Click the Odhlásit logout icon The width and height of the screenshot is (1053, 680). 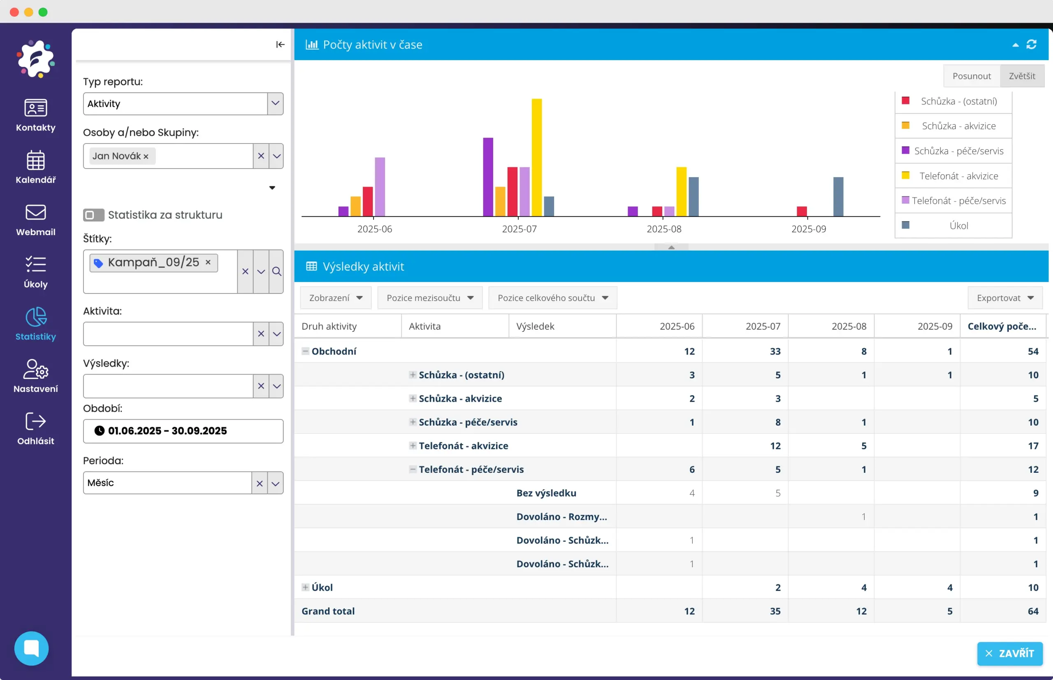coord(35,422)
